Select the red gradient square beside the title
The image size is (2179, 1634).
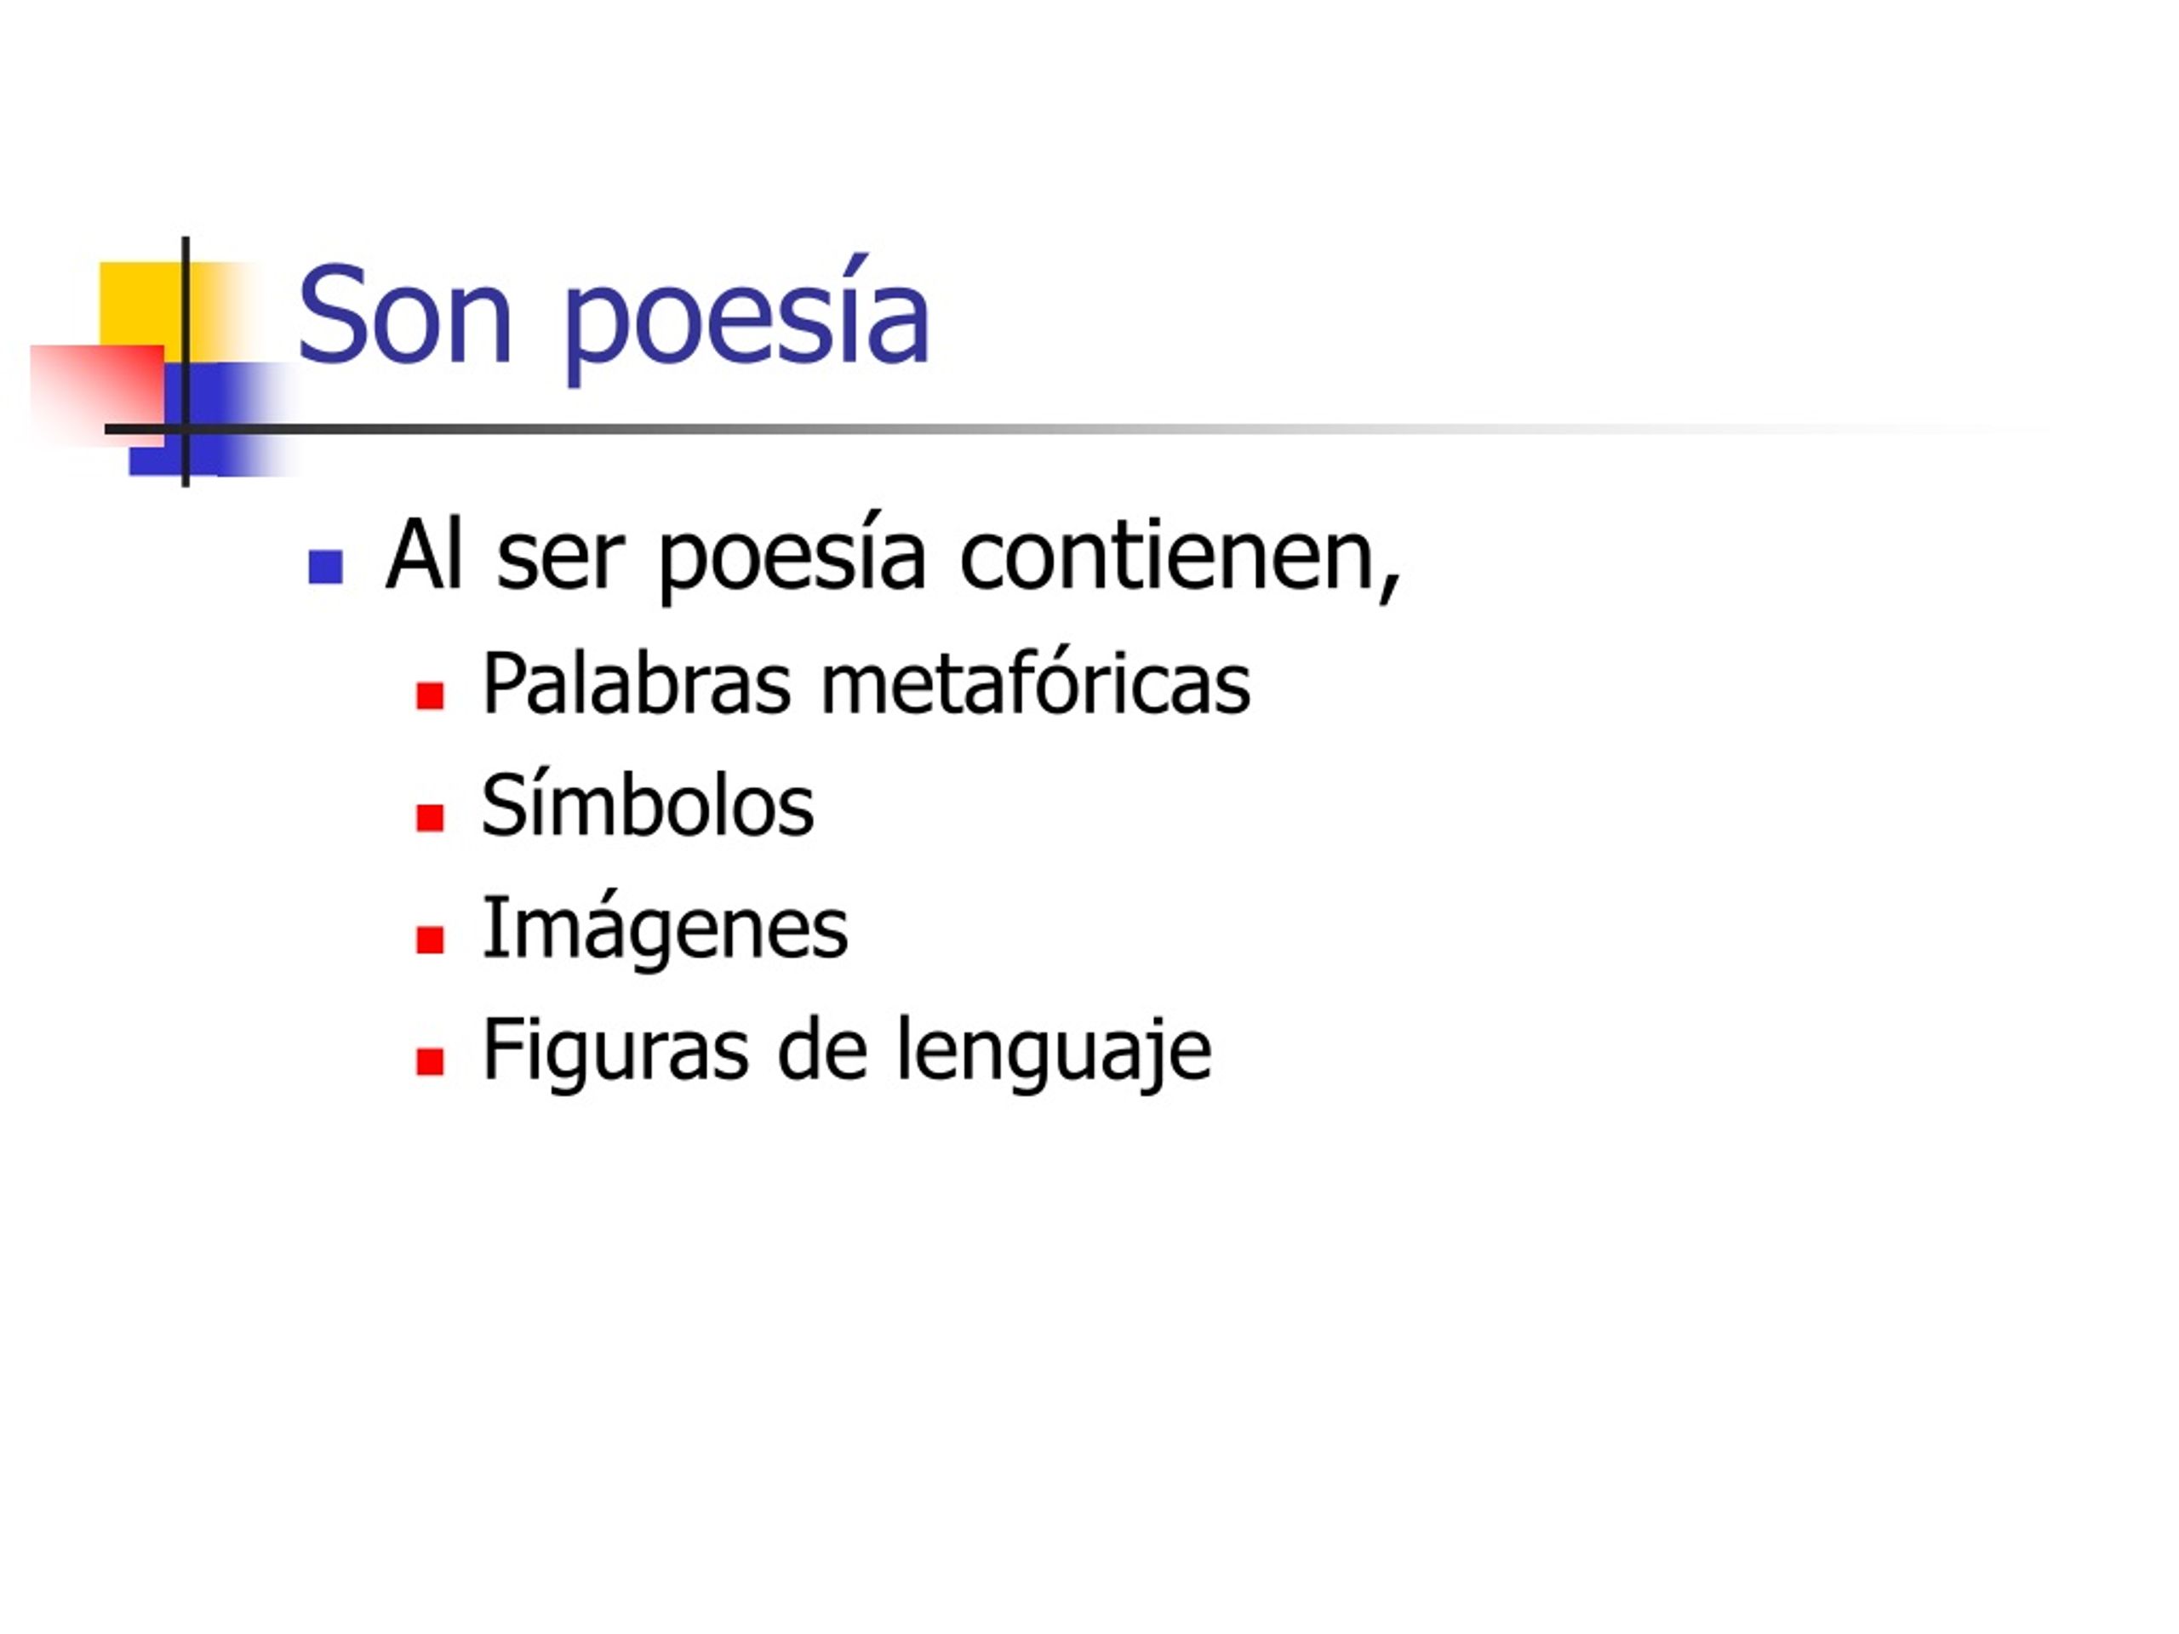tap(96, 395)
